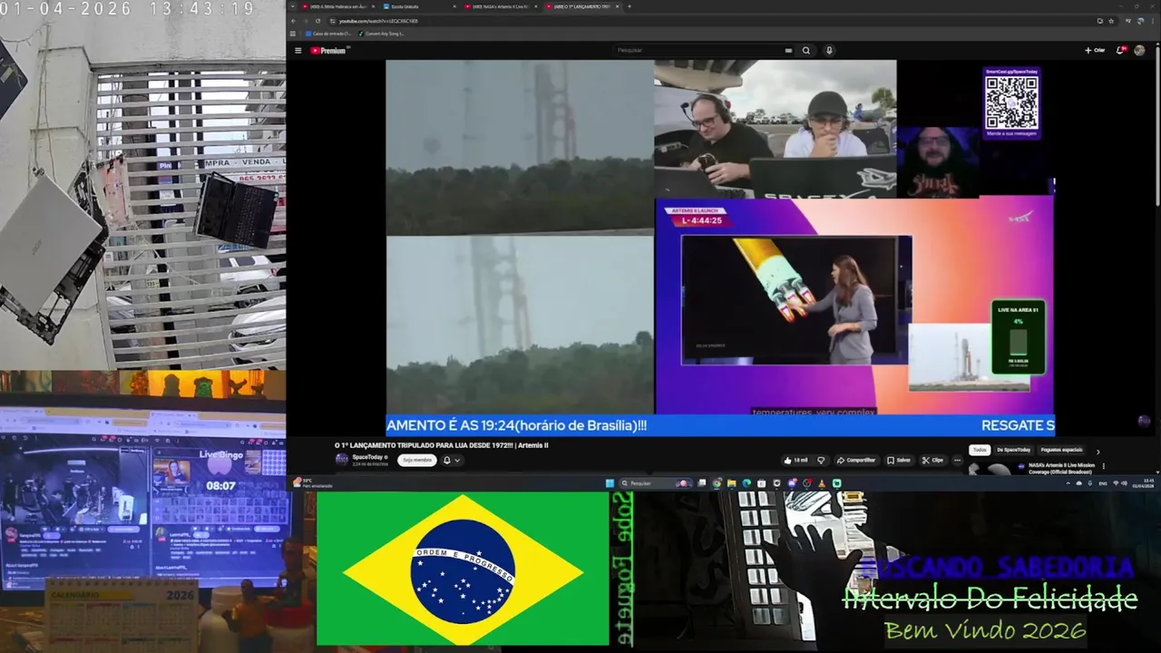Open YouTube notifications bell in top bar
The height and width of the screenshot is (653, 1161).
tap(1121, 51)
